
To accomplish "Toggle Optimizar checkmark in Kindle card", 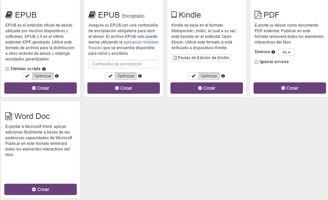I will 193,76.
